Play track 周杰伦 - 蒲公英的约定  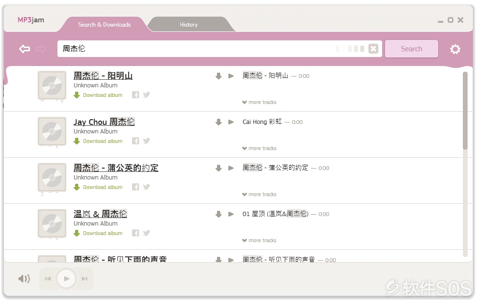click(x=231, y=168)
